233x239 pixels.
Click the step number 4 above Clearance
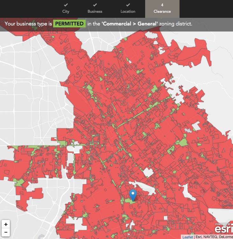point(162,5)
